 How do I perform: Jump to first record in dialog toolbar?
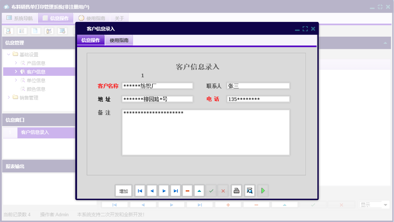[140, 191]
